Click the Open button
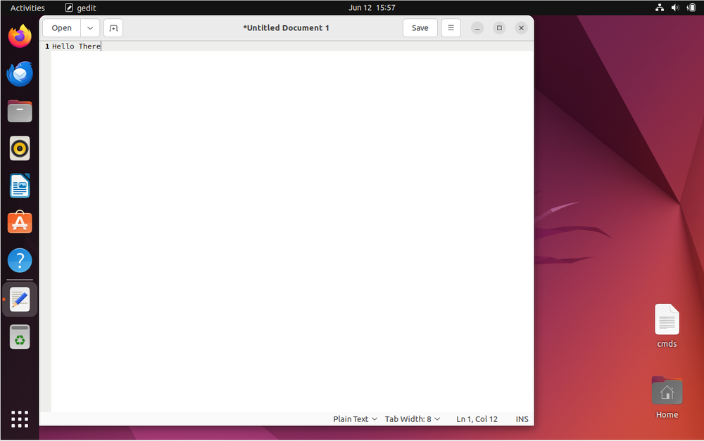The width and height of the screenshot is (704, 441). [61, 27]
